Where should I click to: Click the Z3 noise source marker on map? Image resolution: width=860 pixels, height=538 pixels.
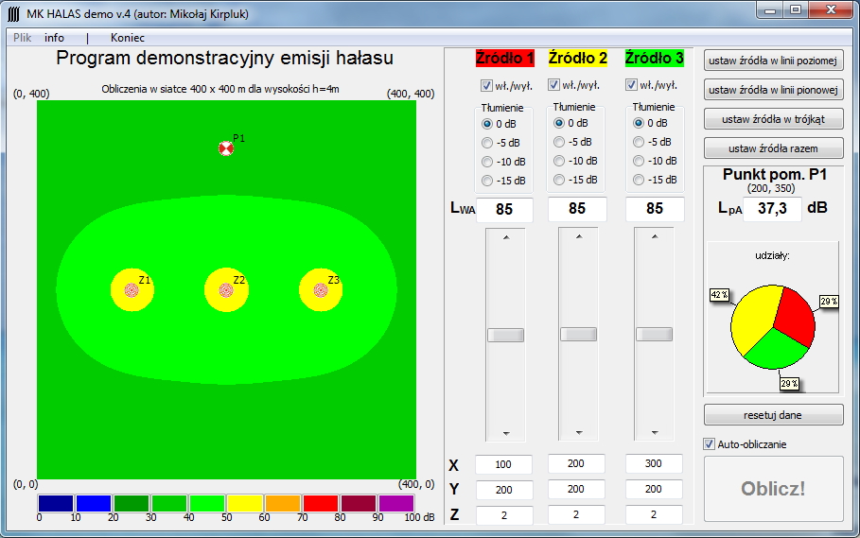pos(321,290)
